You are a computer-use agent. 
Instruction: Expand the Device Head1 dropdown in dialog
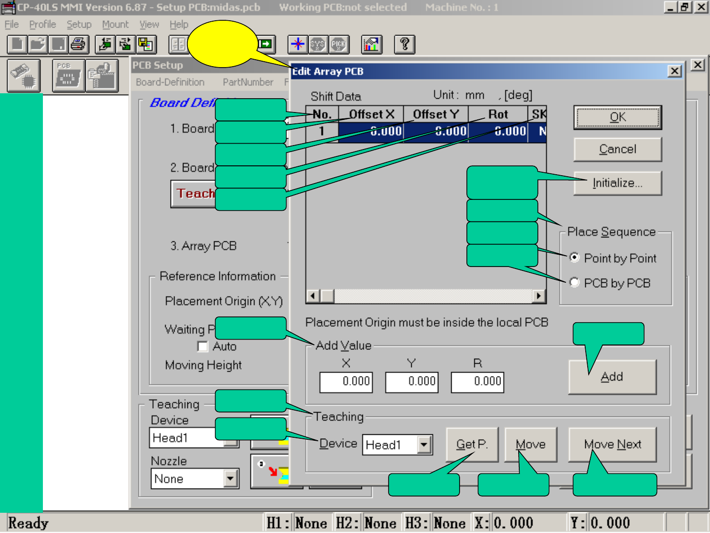coord(424,445)
